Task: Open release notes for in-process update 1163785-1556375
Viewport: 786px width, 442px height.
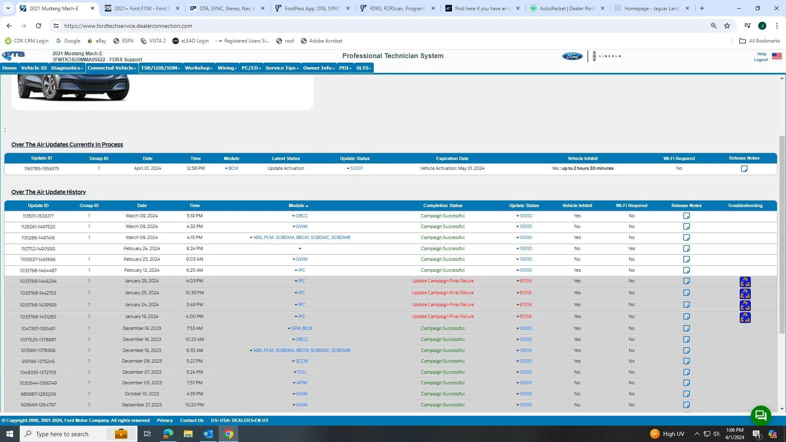Action: pyautogui.click(x=744, y=169)
